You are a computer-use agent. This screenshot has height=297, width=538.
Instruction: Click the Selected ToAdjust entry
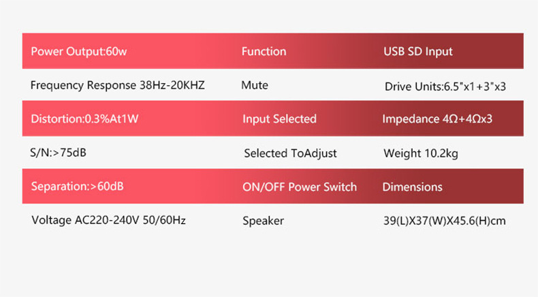point(290,153)
